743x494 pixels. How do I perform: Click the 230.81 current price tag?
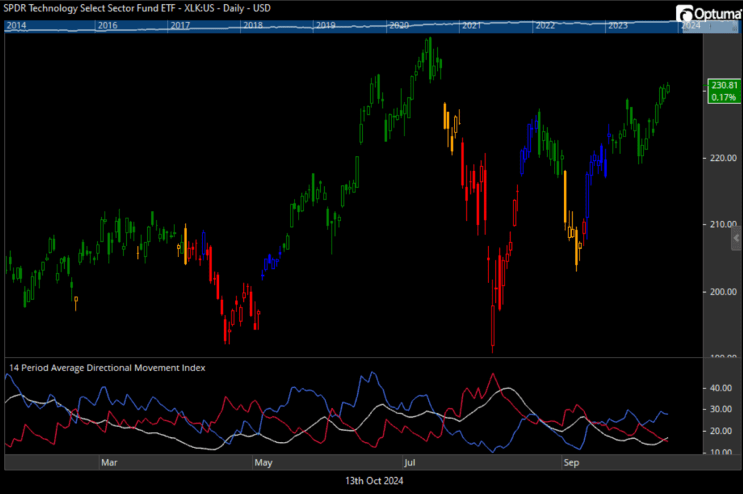(x=724, y=85)
